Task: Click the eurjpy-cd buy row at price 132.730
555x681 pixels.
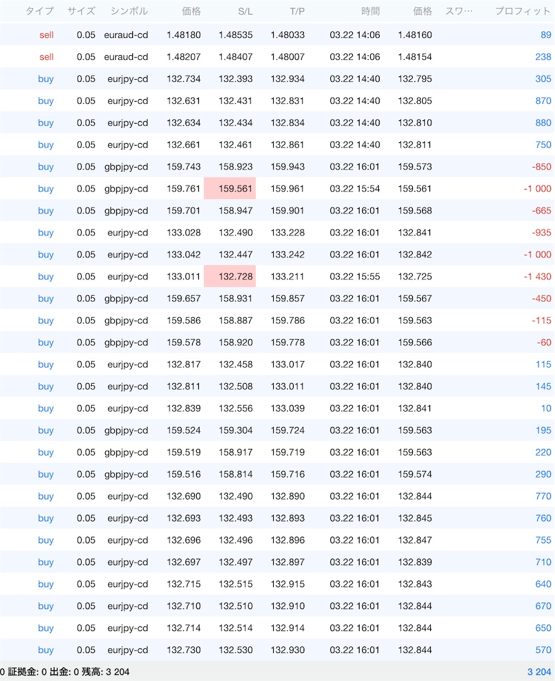Action: 277,650
